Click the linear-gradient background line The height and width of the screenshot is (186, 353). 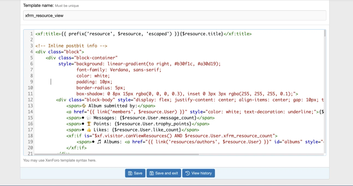pos(140,64)
